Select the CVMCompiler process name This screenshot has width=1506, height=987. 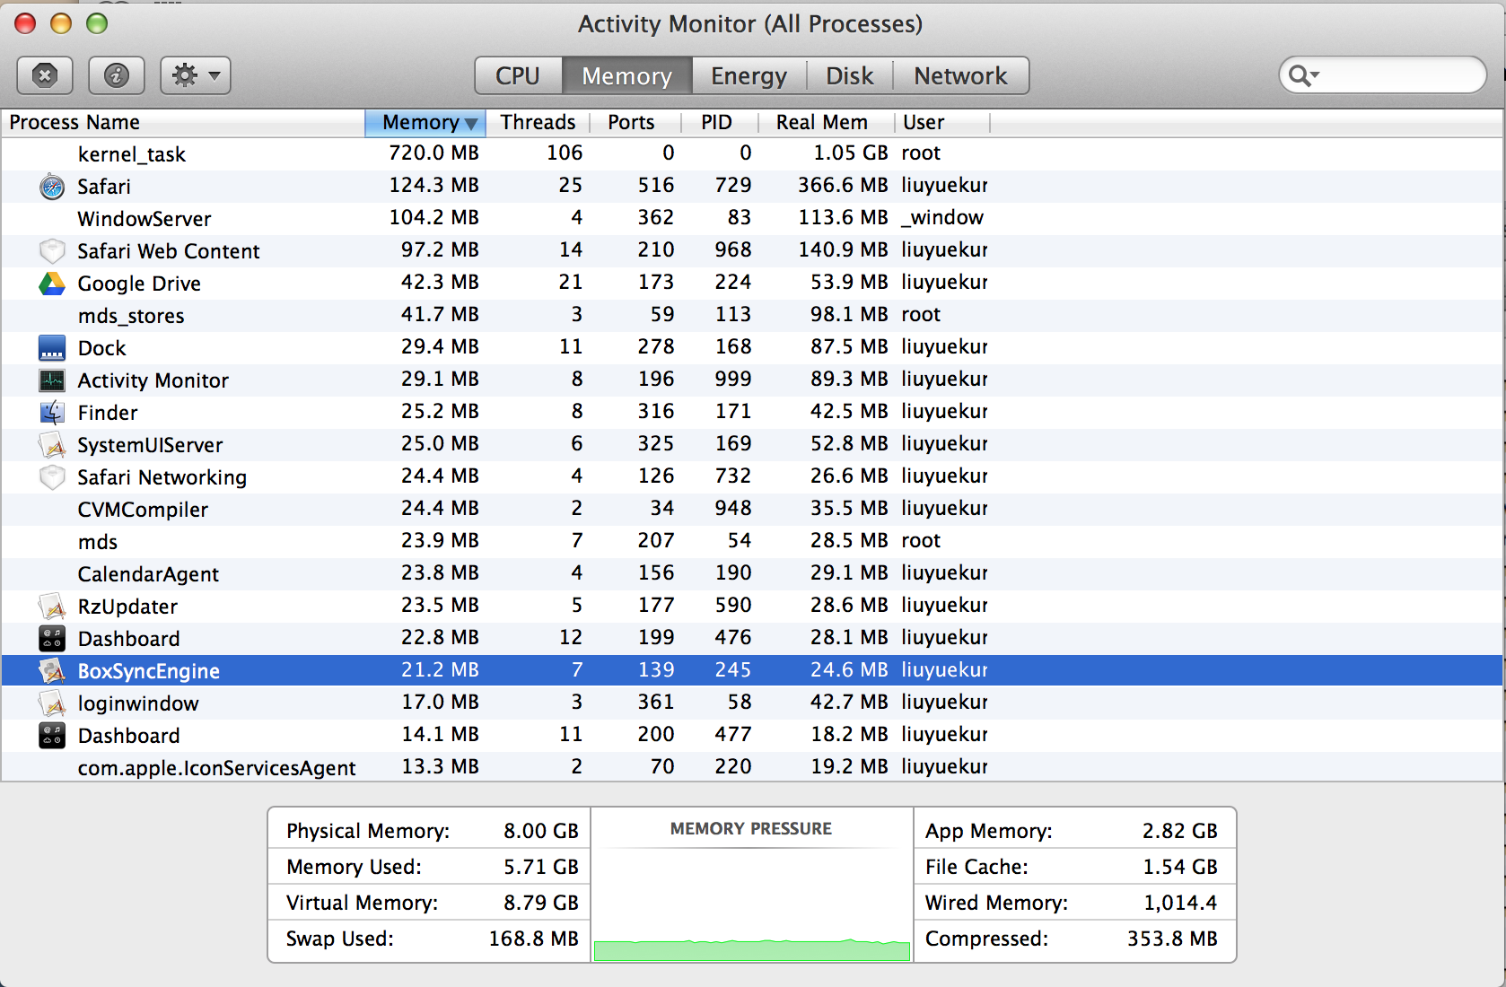click(x=143, y=510)
